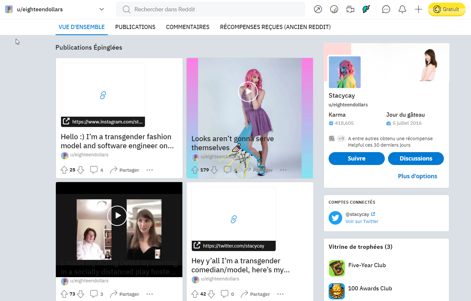Open more options on the 73-point post
This screenshot has width=471, height=301.
pos(149,294)
